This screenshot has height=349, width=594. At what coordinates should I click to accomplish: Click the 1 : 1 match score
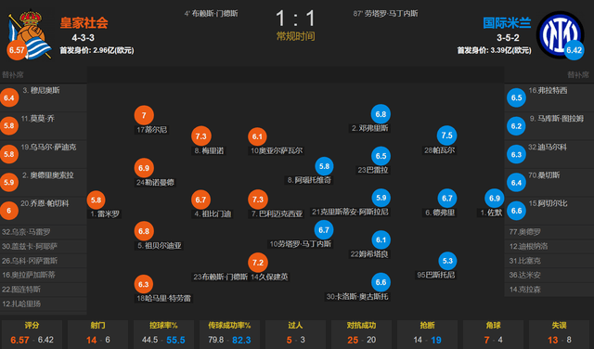tap(295, 19)
